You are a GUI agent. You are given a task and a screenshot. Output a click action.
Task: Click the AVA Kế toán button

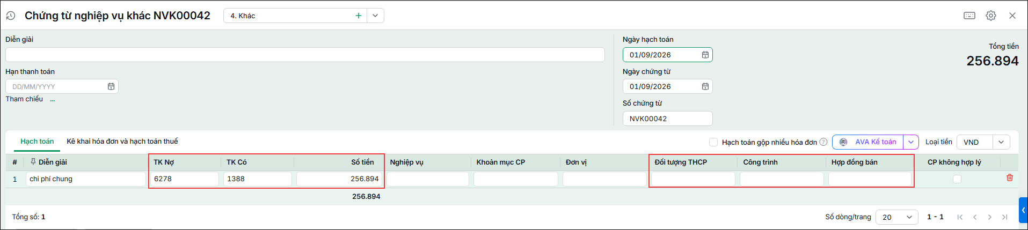click(868, 142)
